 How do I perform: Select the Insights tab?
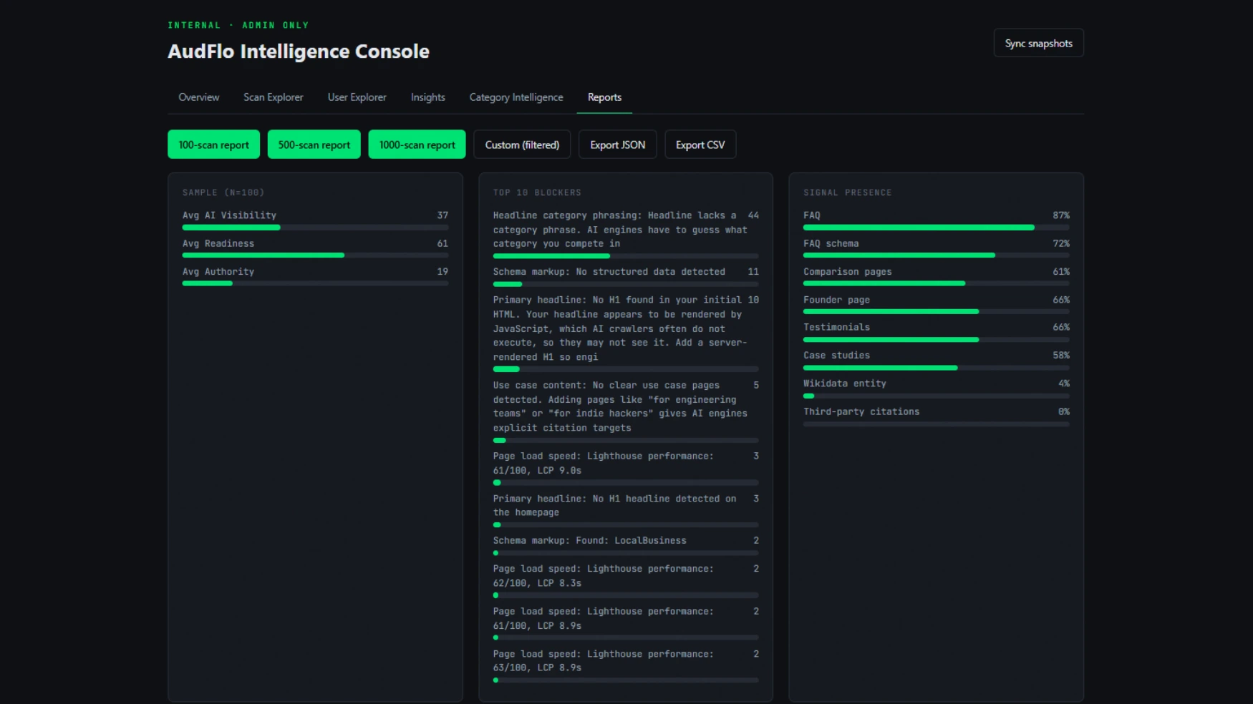427,97
